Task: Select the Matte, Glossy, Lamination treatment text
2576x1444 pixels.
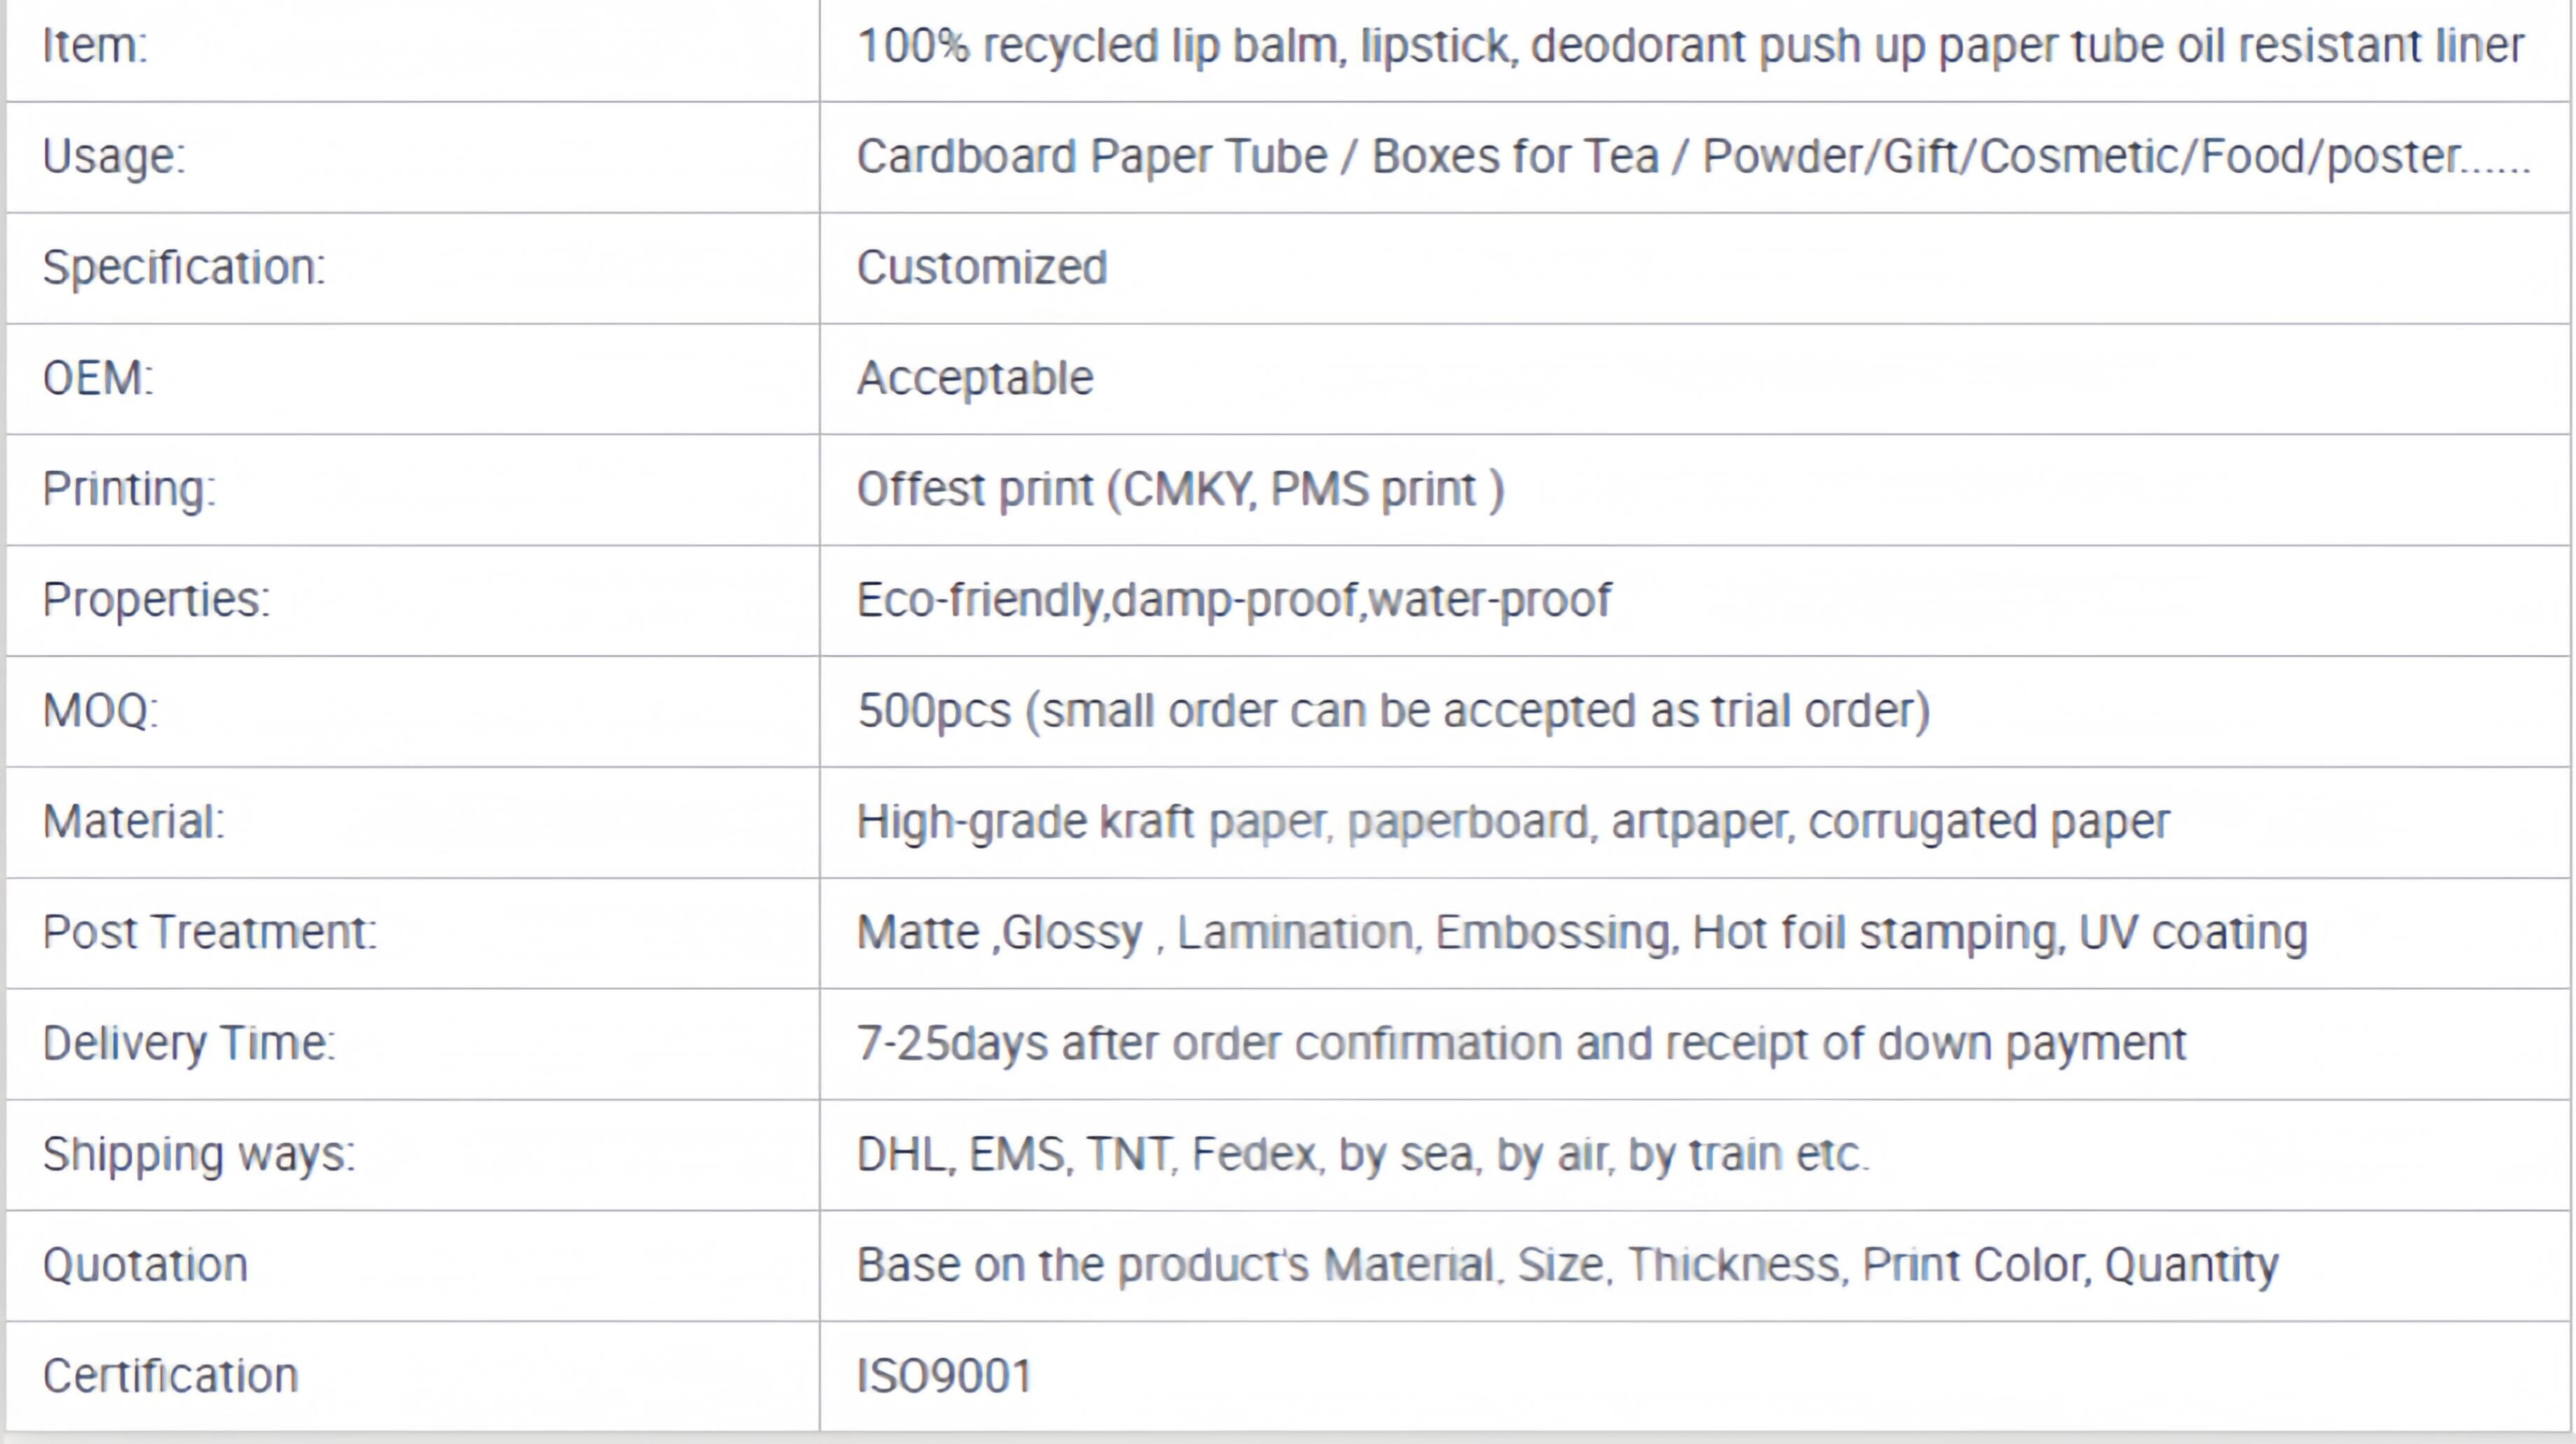Action: (1582, 933)
